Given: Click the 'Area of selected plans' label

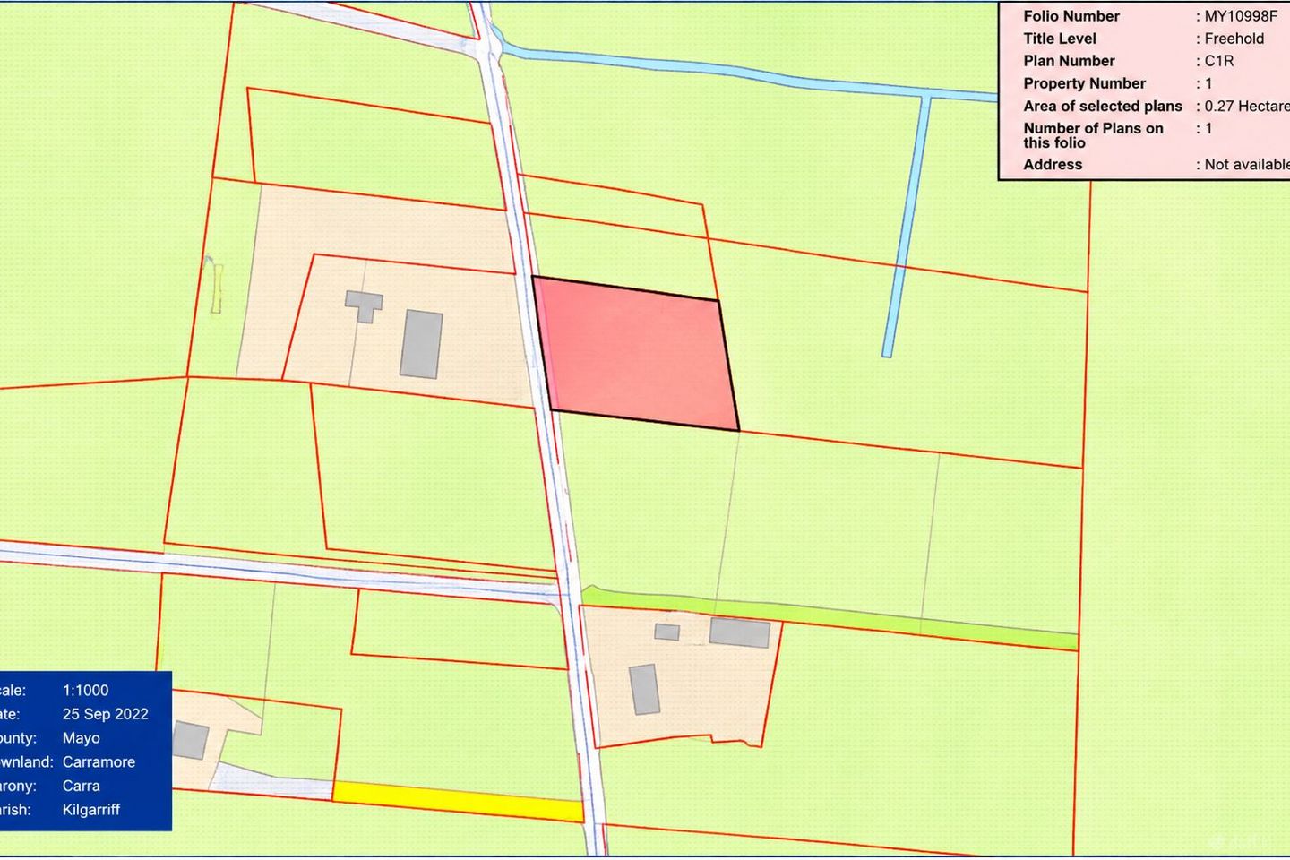Looking at the screenshot, I should [x=1103, y=106].
